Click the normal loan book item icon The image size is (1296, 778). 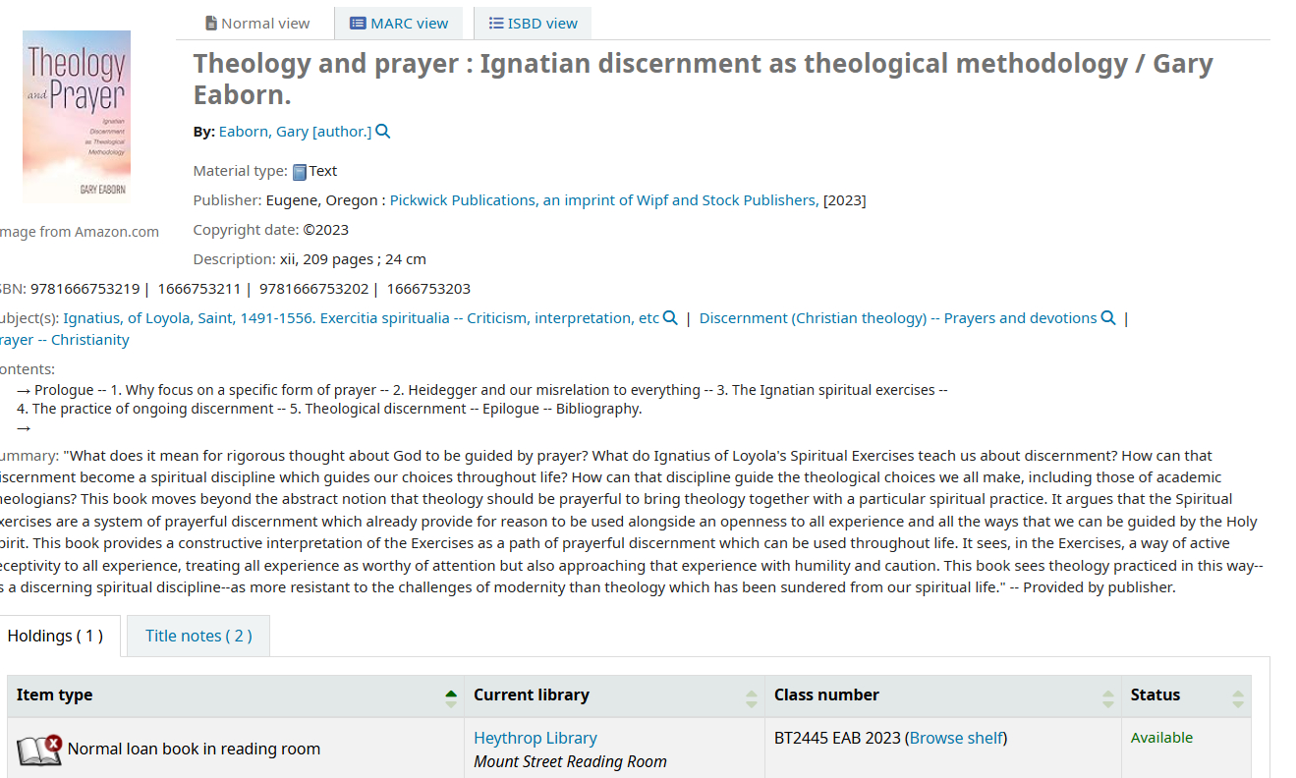39,750
